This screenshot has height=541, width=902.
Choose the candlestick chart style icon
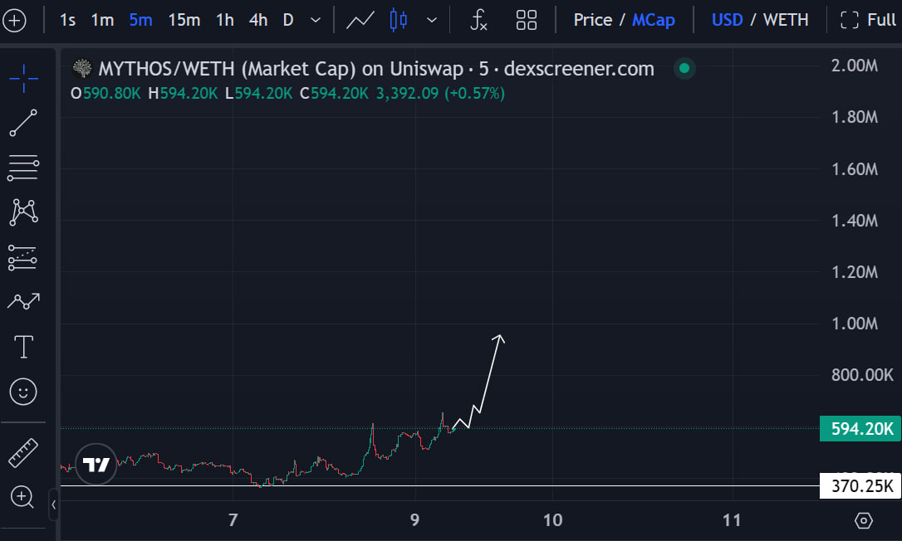coord(398,20)
